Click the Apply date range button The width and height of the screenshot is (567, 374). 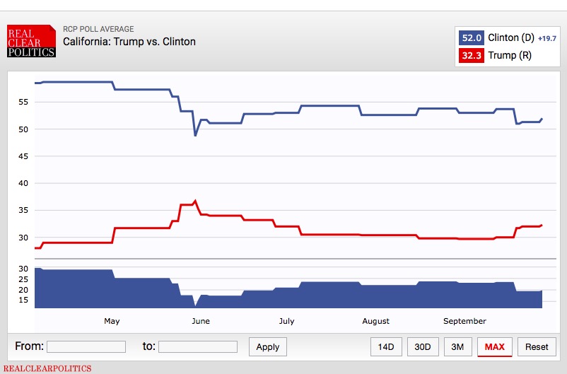[x=268, y=346]
